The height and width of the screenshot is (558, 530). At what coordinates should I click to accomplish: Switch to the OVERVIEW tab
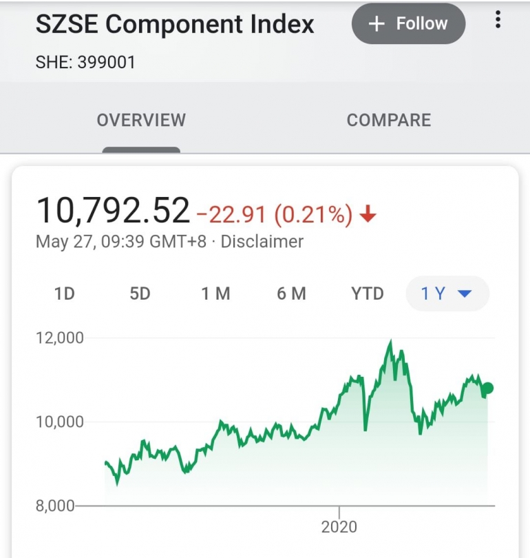141,121
